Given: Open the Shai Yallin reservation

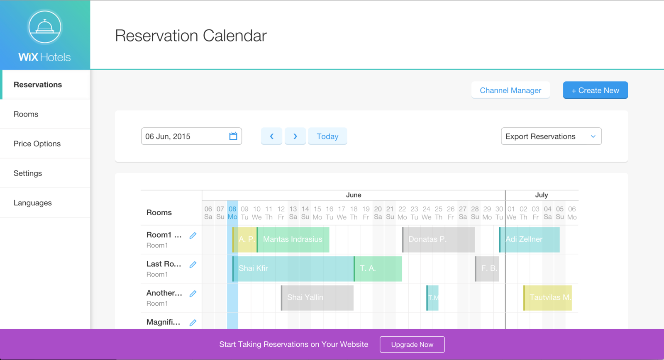Looking at the screenshot, I should pyautogui.click(x=317, y=298).
